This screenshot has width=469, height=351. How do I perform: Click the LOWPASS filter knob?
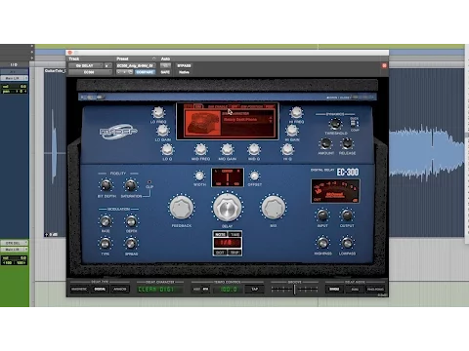pyautogui.click(x=347, y=243)
